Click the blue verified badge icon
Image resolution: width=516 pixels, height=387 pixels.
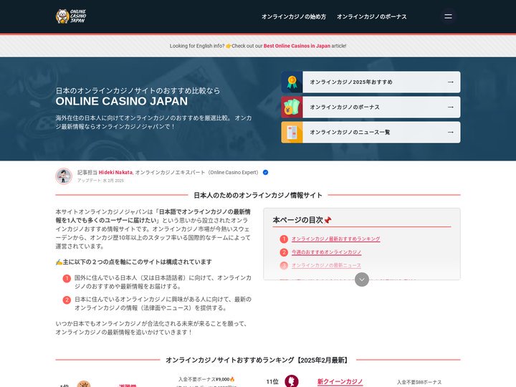[265, 173]
